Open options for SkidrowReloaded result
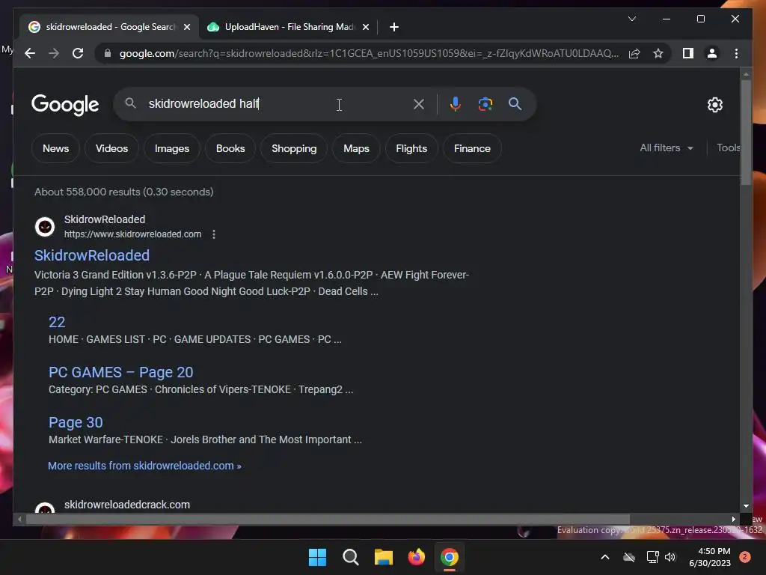 pyautogui.click(x=213, y=234)
